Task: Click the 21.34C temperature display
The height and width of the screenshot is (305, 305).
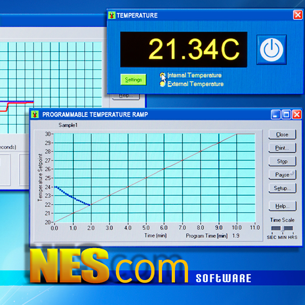Action: pyautogui.click(x=184, y=50)
